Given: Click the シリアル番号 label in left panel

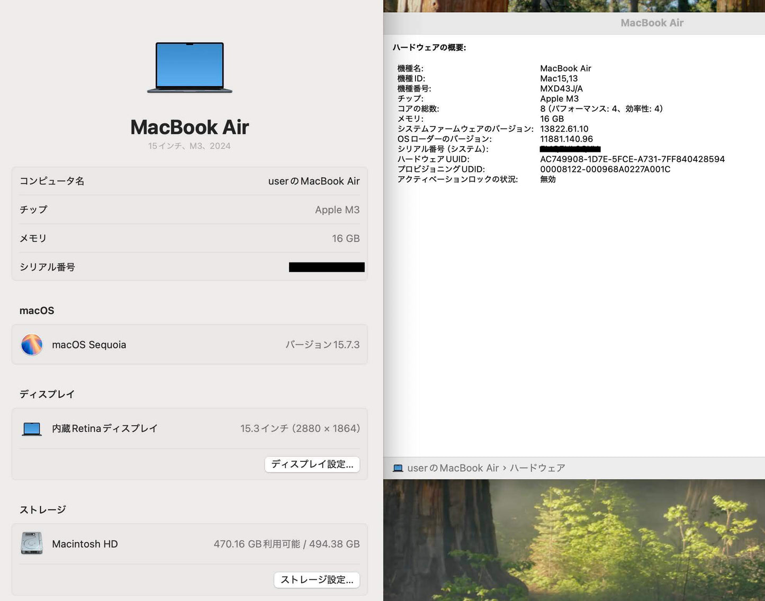Looking at the screenshot, I should point(47,267).
